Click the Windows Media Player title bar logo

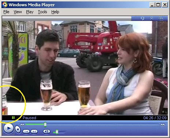[5, 5]
